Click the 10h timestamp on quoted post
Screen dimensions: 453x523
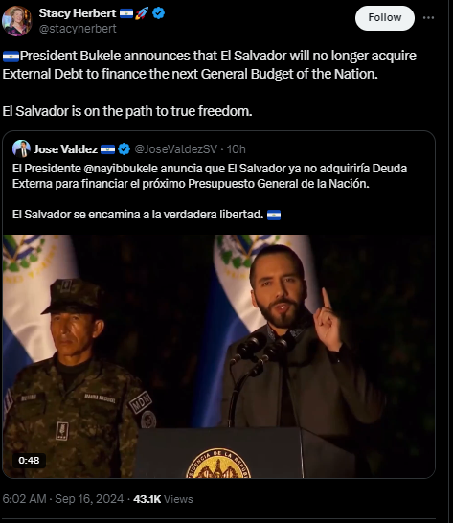237,149
